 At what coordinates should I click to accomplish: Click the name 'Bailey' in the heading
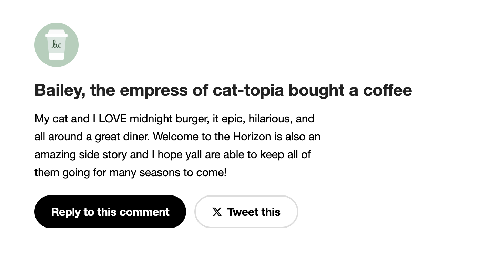coord(59,90)
